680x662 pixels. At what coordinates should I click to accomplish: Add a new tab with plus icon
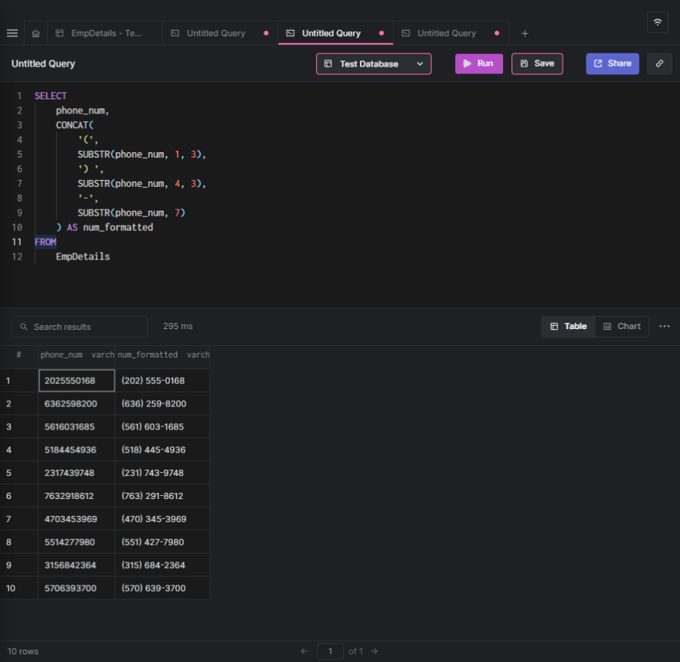pos(525,33)
